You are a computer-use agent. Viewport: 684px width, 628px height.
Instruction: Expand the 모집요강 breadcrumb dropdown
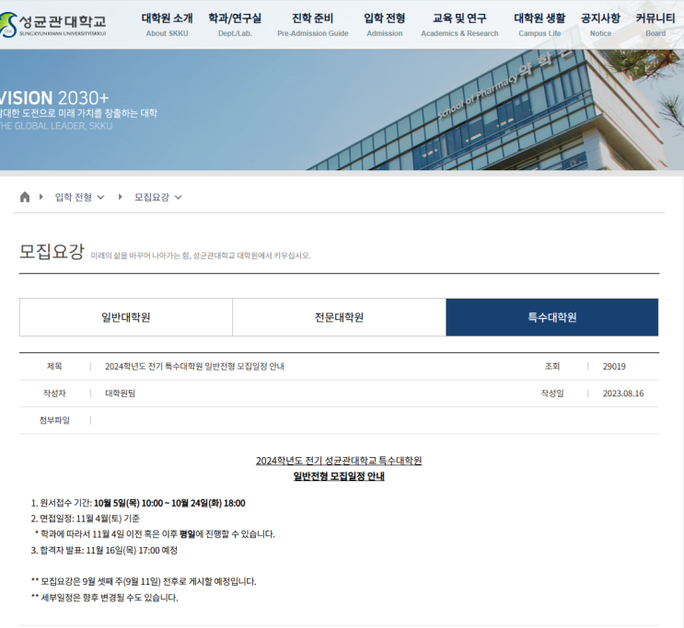[x=158, y=197]
